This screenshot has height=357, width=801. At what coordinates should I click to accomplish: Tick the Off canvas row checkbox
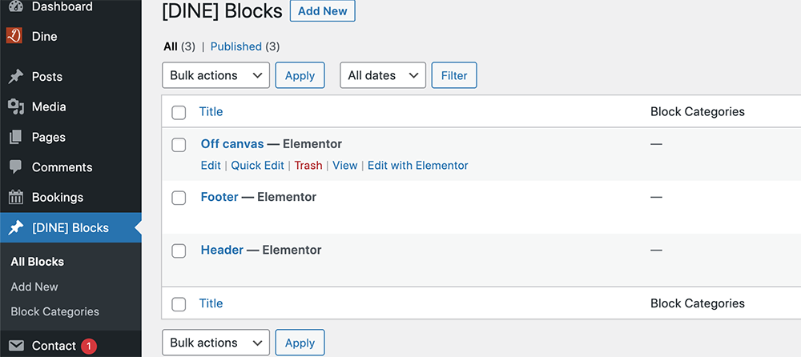tap(179, 145)
